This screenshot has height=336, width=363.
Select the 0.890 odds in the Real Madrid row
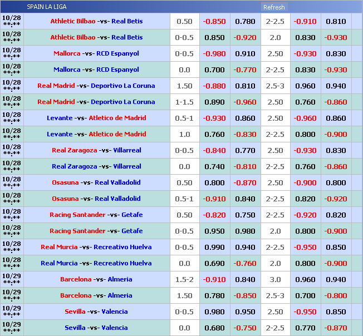coord(214,102)
